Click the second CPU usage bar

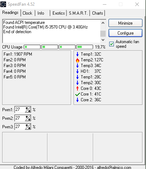click(50, 47)
